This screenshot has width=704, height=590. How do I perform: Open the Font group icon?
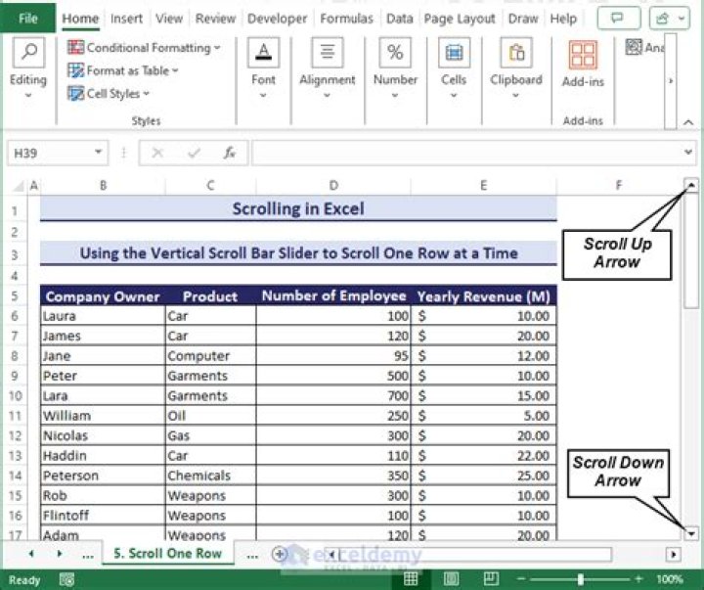263,53
